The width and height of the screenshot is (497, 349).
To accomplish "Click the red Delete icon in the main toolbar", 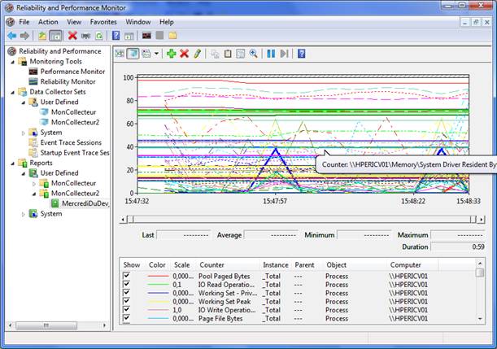I will pos(72,36).
